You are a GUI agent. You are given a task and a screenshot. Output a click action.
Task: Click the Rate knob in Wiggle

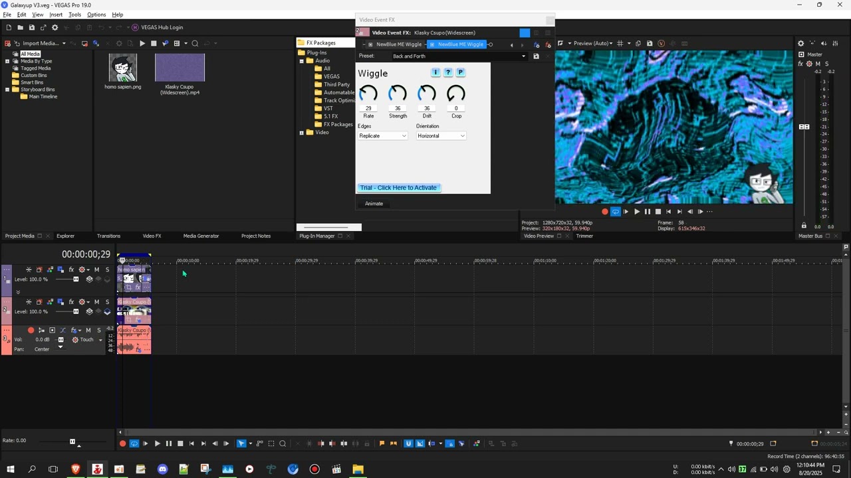click(368, 94)
